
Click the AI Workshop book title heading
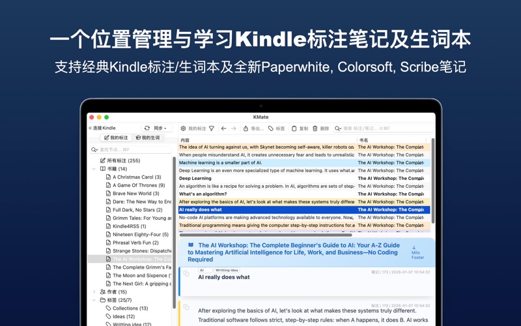(294, 252)
